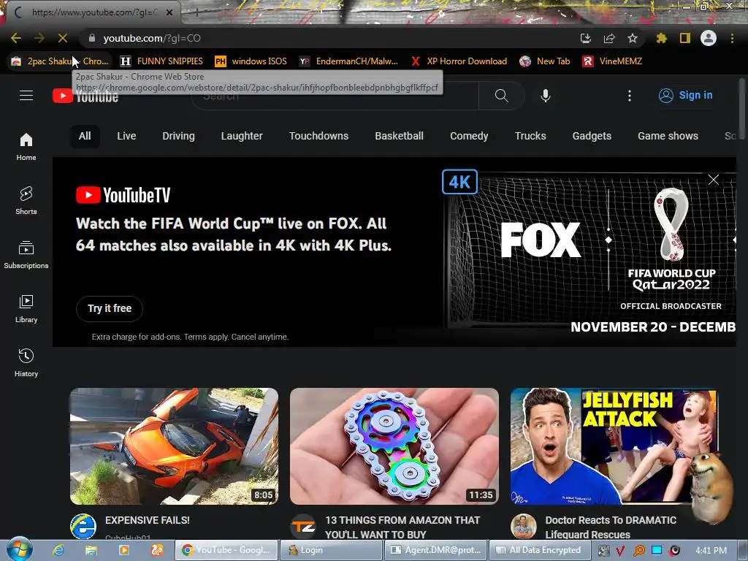
Task: Select the Game shows filter chip
Action: pos(668,136)
